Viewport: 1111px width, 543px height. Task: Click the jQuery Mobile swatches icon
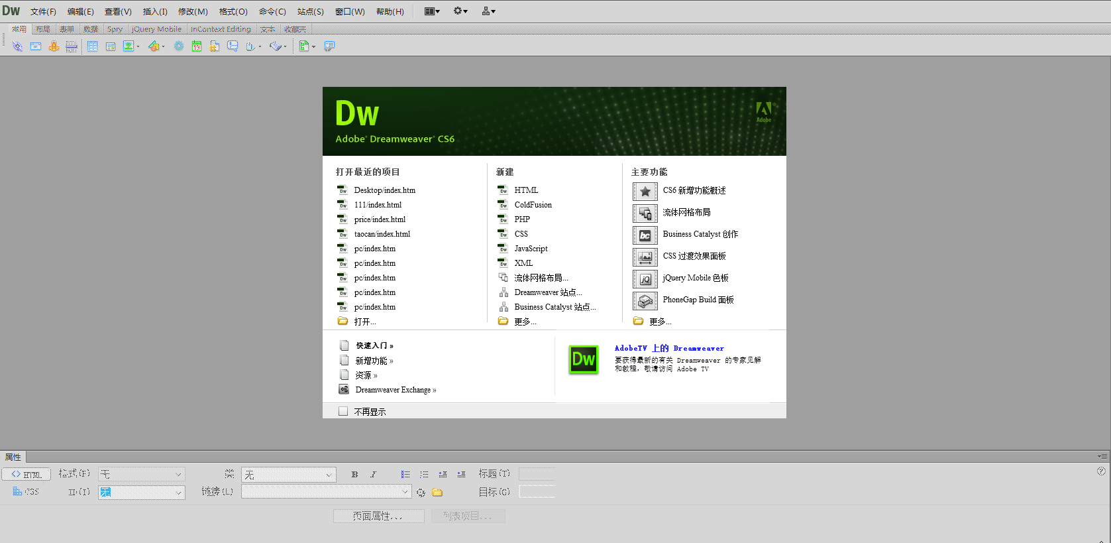point(645,278)
